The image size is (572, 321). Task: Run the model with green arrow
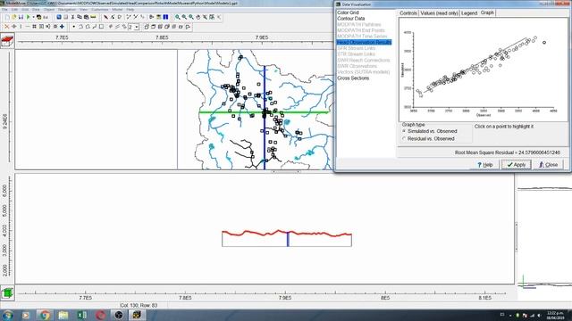point(28,17)
